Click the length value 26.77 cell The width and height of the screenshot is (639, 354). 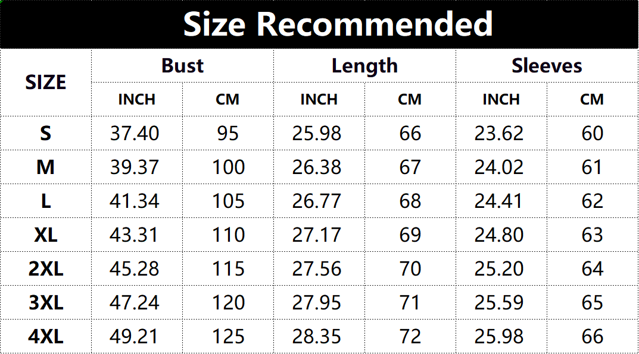pos(319,201)
